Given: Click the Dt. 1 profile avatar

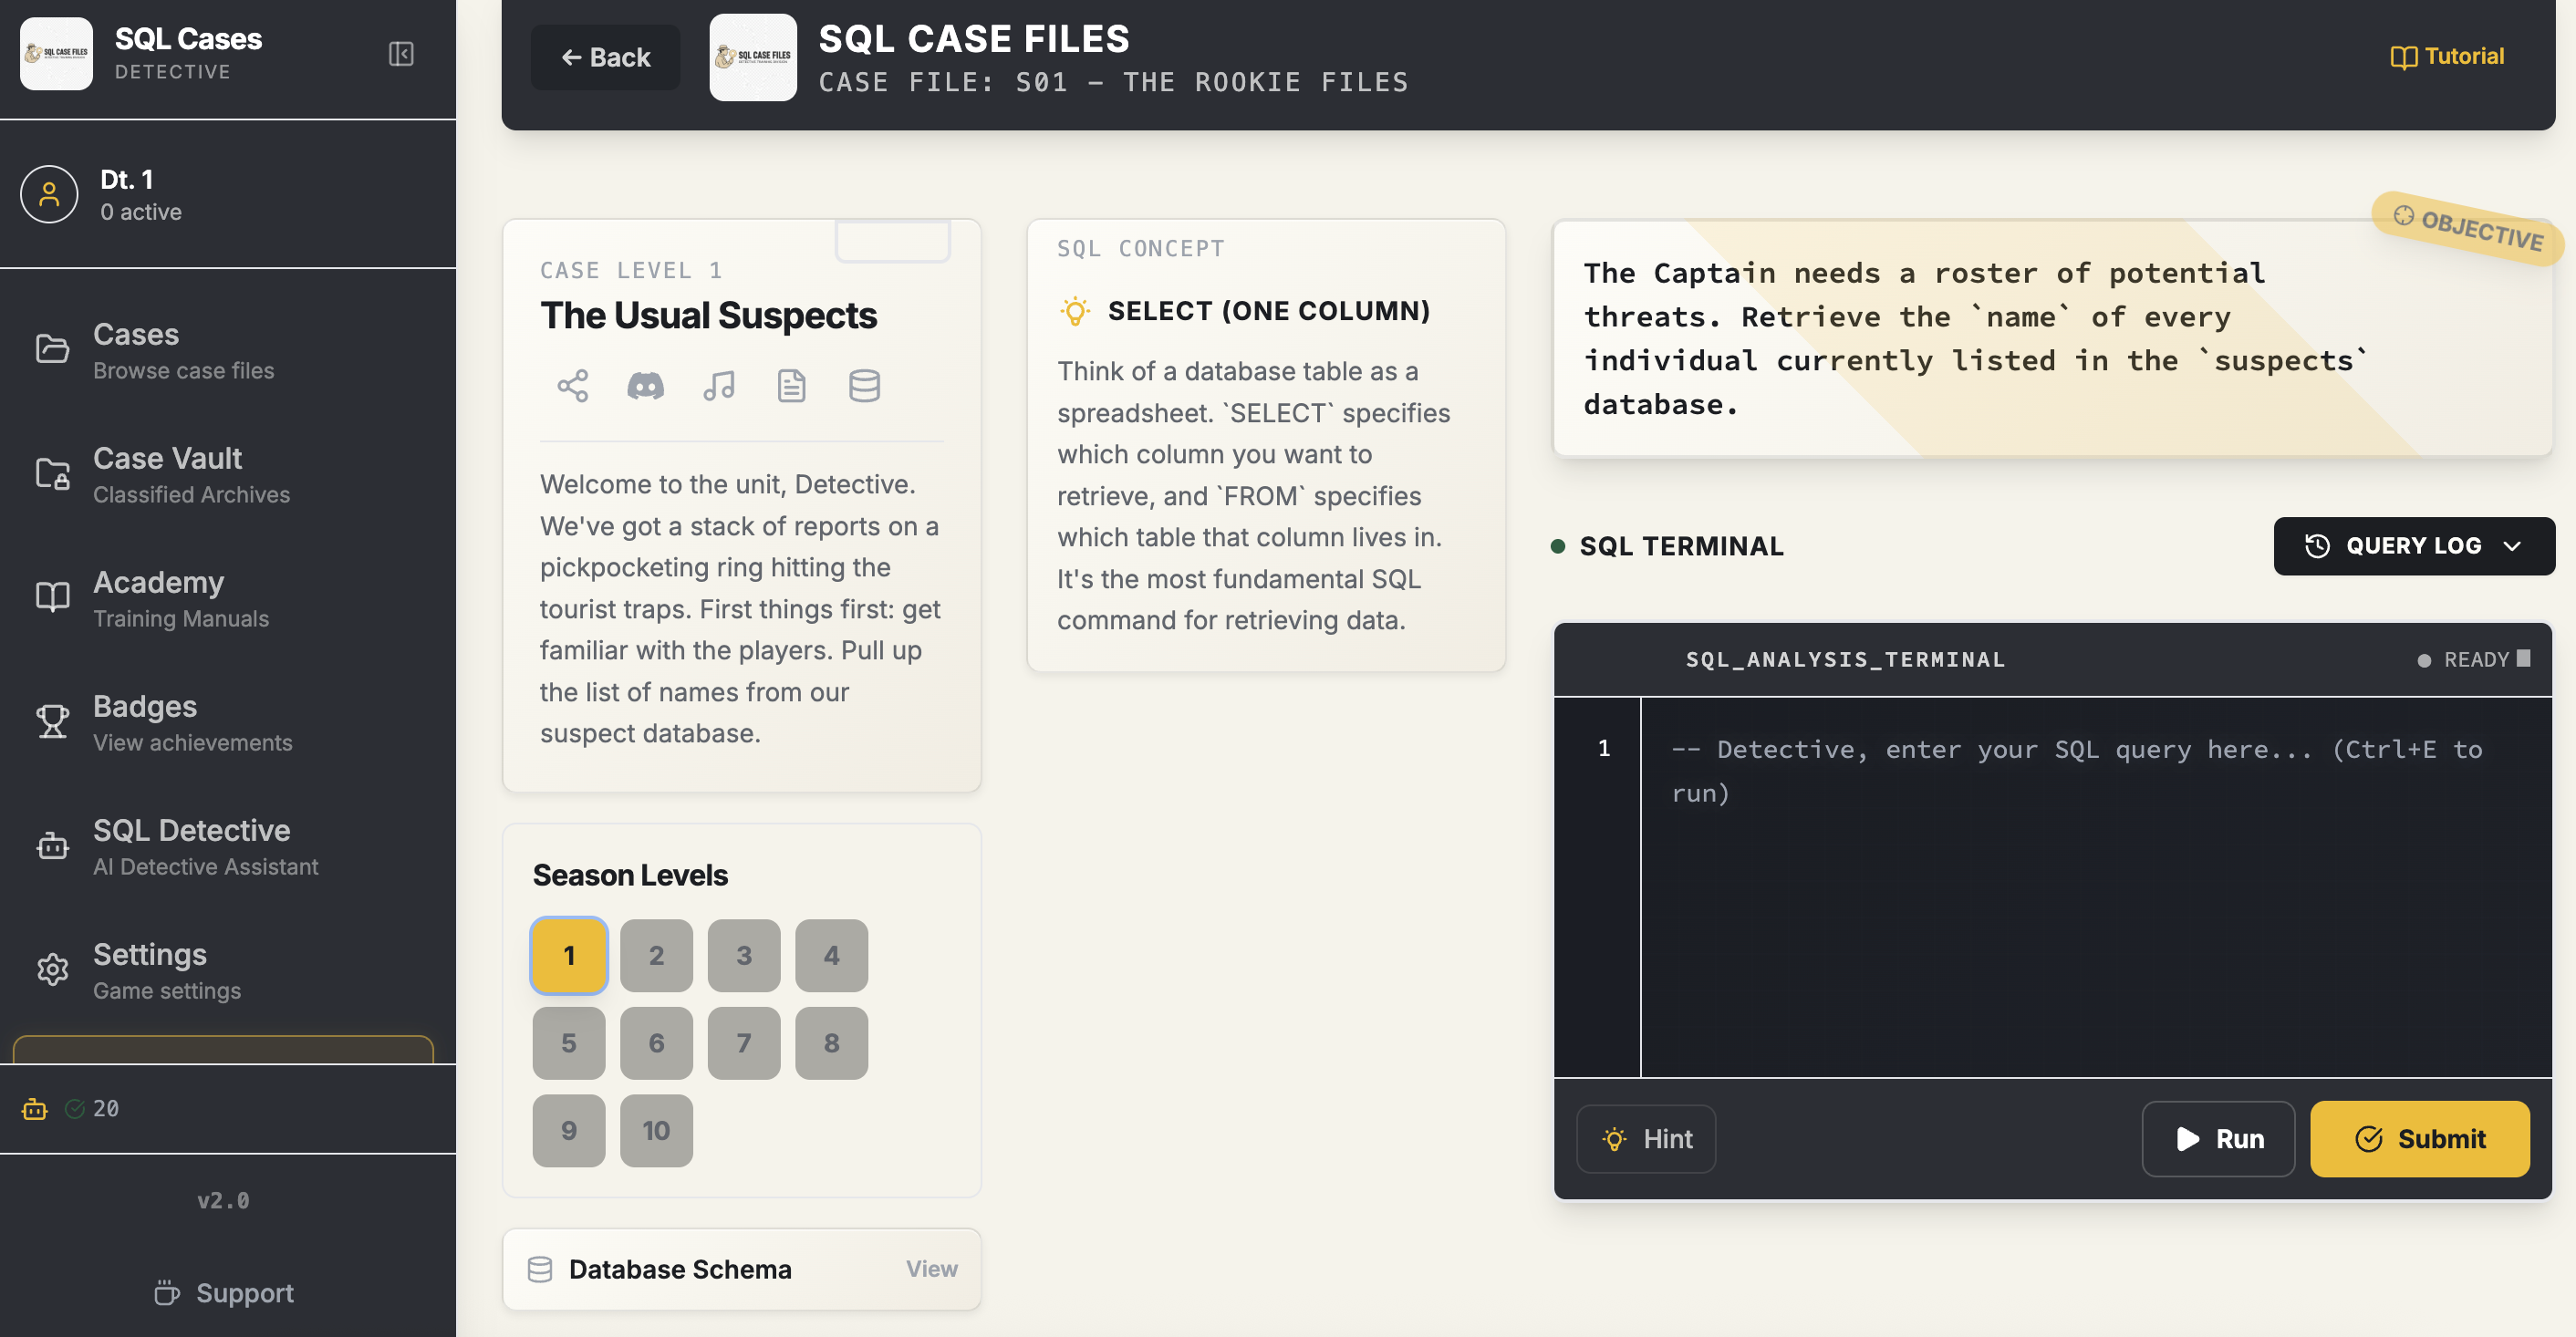Looking at the screenshot, I should 49,194.
